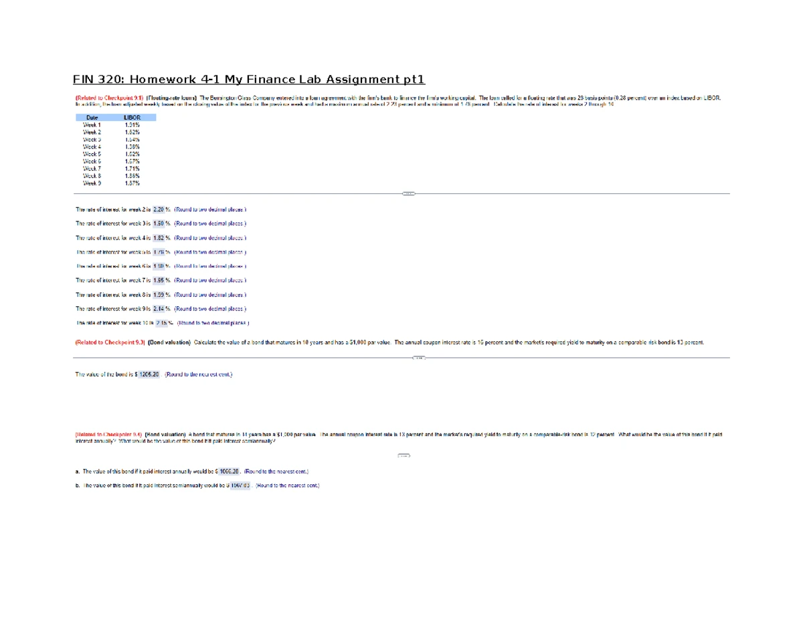
Task: Click the 'Related to Checkpoint 9.3' red label
Action: coord(109,342)
